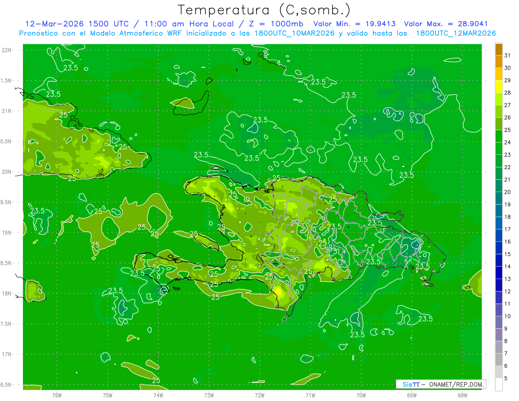519x401 pixels.
Task: Click the gold swatch between 29 and 30
Action: tap(499, 74)
